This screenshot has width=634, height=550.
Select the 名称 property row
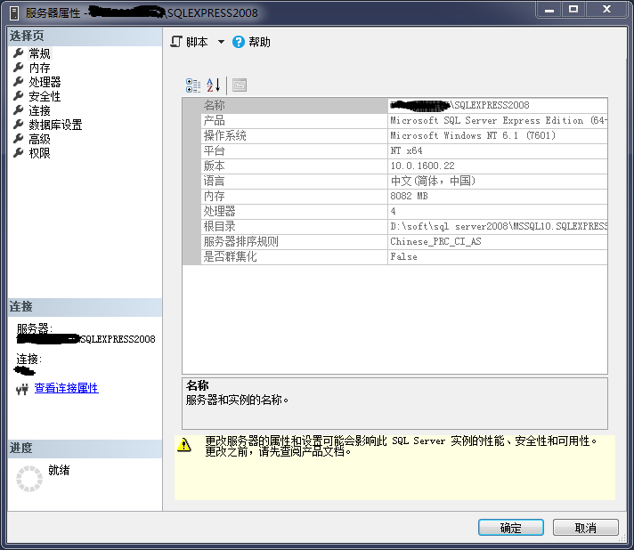pos(395,106)
